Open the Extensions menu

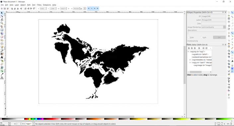pos(47,5)
